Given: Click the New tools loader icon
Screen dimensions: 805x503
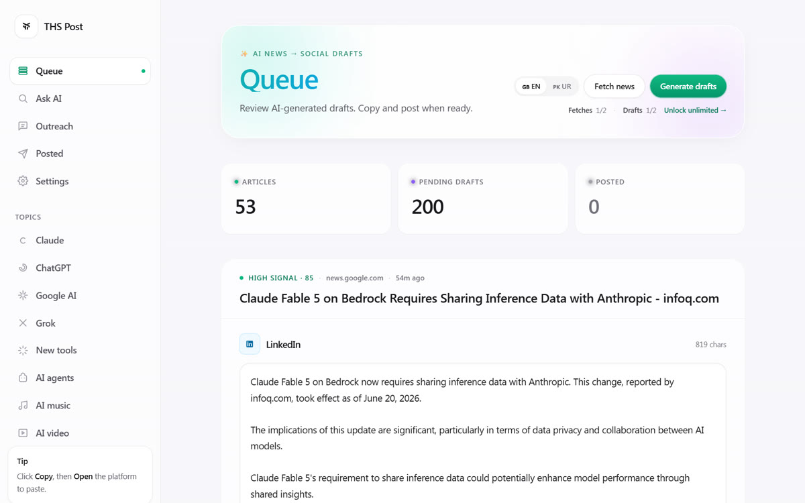Looking at the screenshot, I should [x=23, y=350].
